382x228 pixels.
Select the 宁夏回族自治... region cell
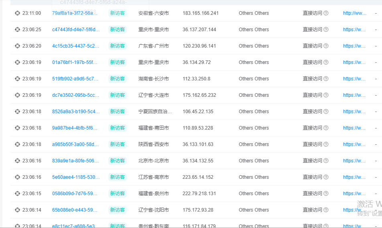tap(155, 112)
